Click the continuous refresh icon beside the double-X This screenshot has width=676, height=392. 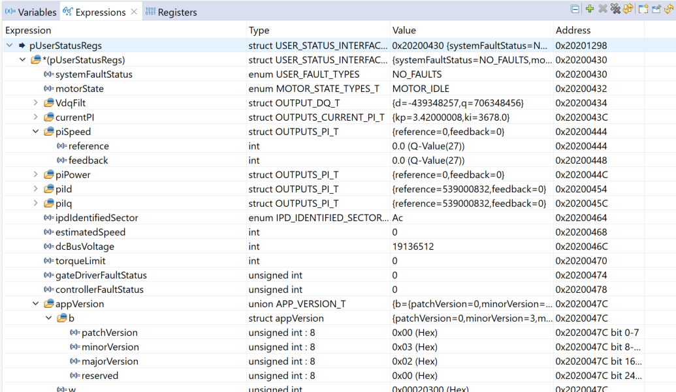click(x=628, y=9)
